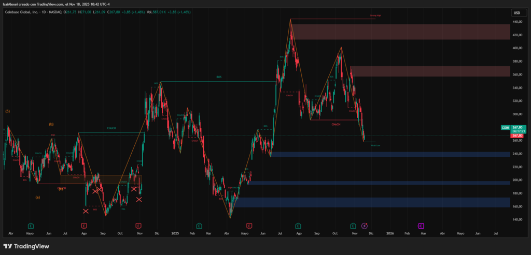This screenshot has height=255, width=531.
Task: Select the green earnings marker under Ago 2025
Action: 298,226
